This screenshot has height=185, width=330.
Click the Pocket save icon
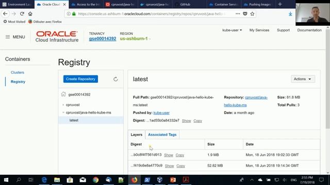point(245,14)
